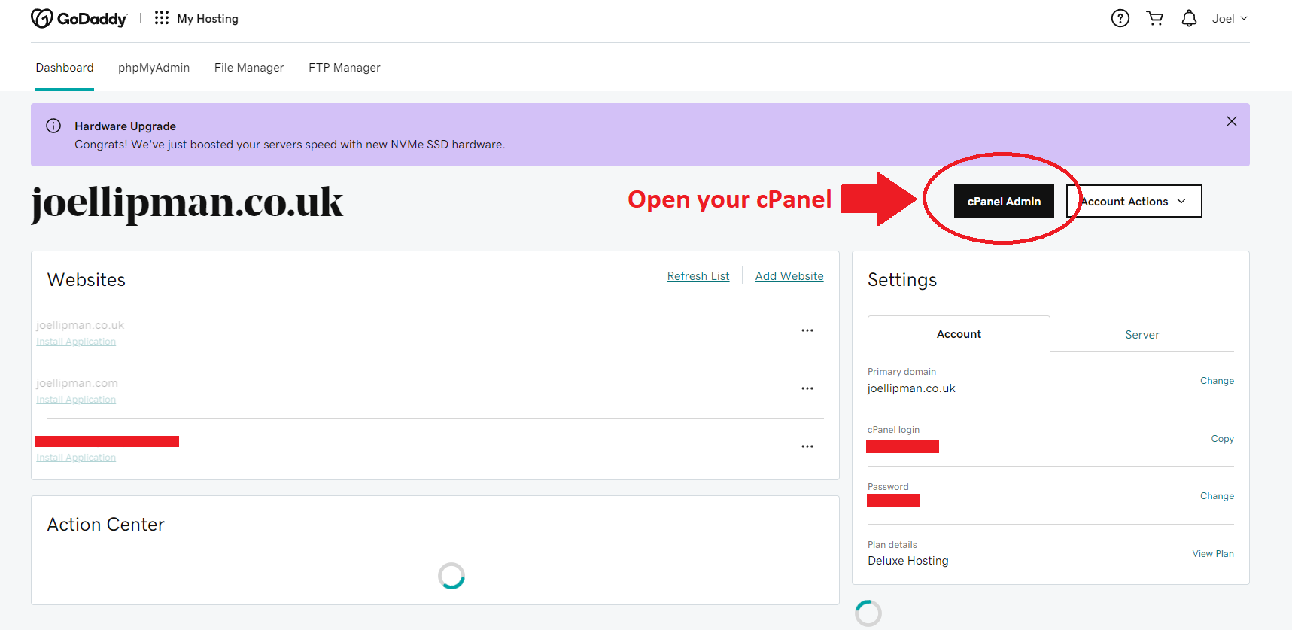
Task: Copy the cPanel login
Action: point(1222,439)
